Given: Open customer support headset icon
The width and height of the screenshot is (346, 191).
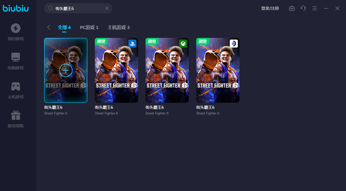Looking at the screenshot, I should [303, 8].
